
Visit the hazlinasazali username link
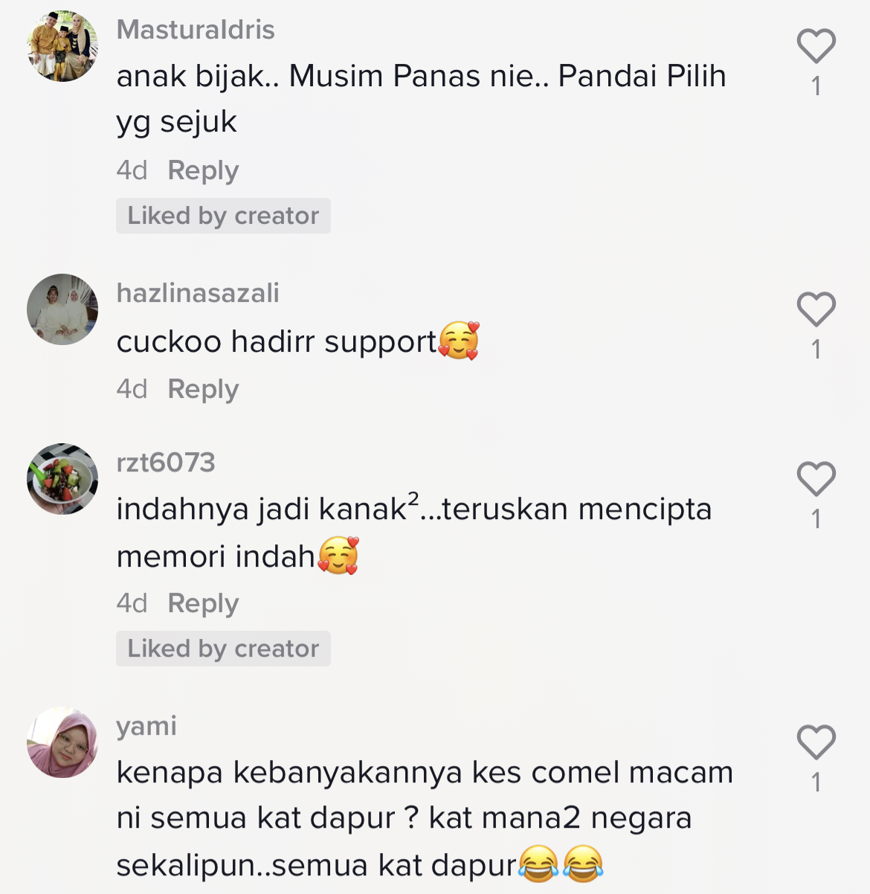pyautogui.click(x=198, y=293)
